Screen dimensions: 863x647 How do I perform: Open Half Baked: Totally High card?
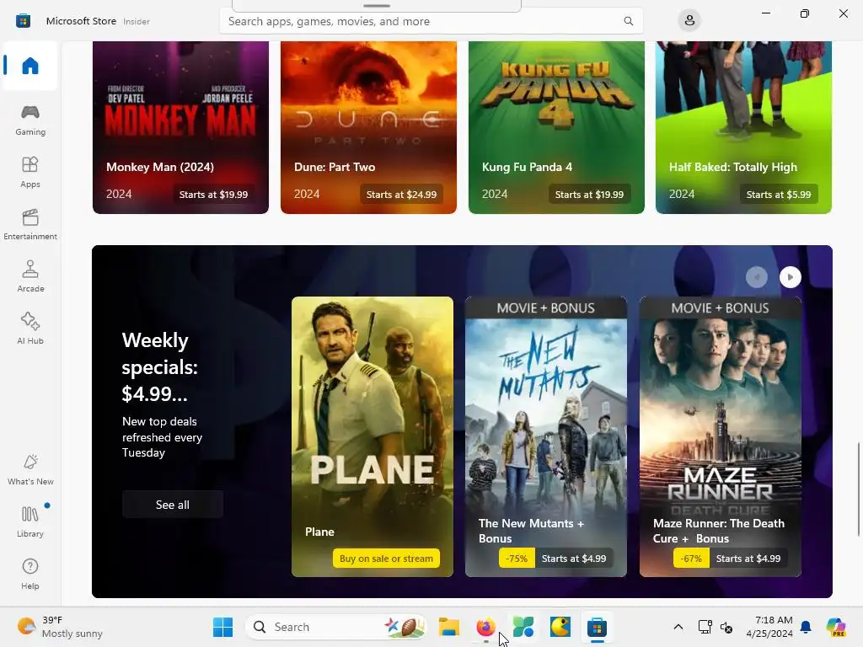point(743,127)
